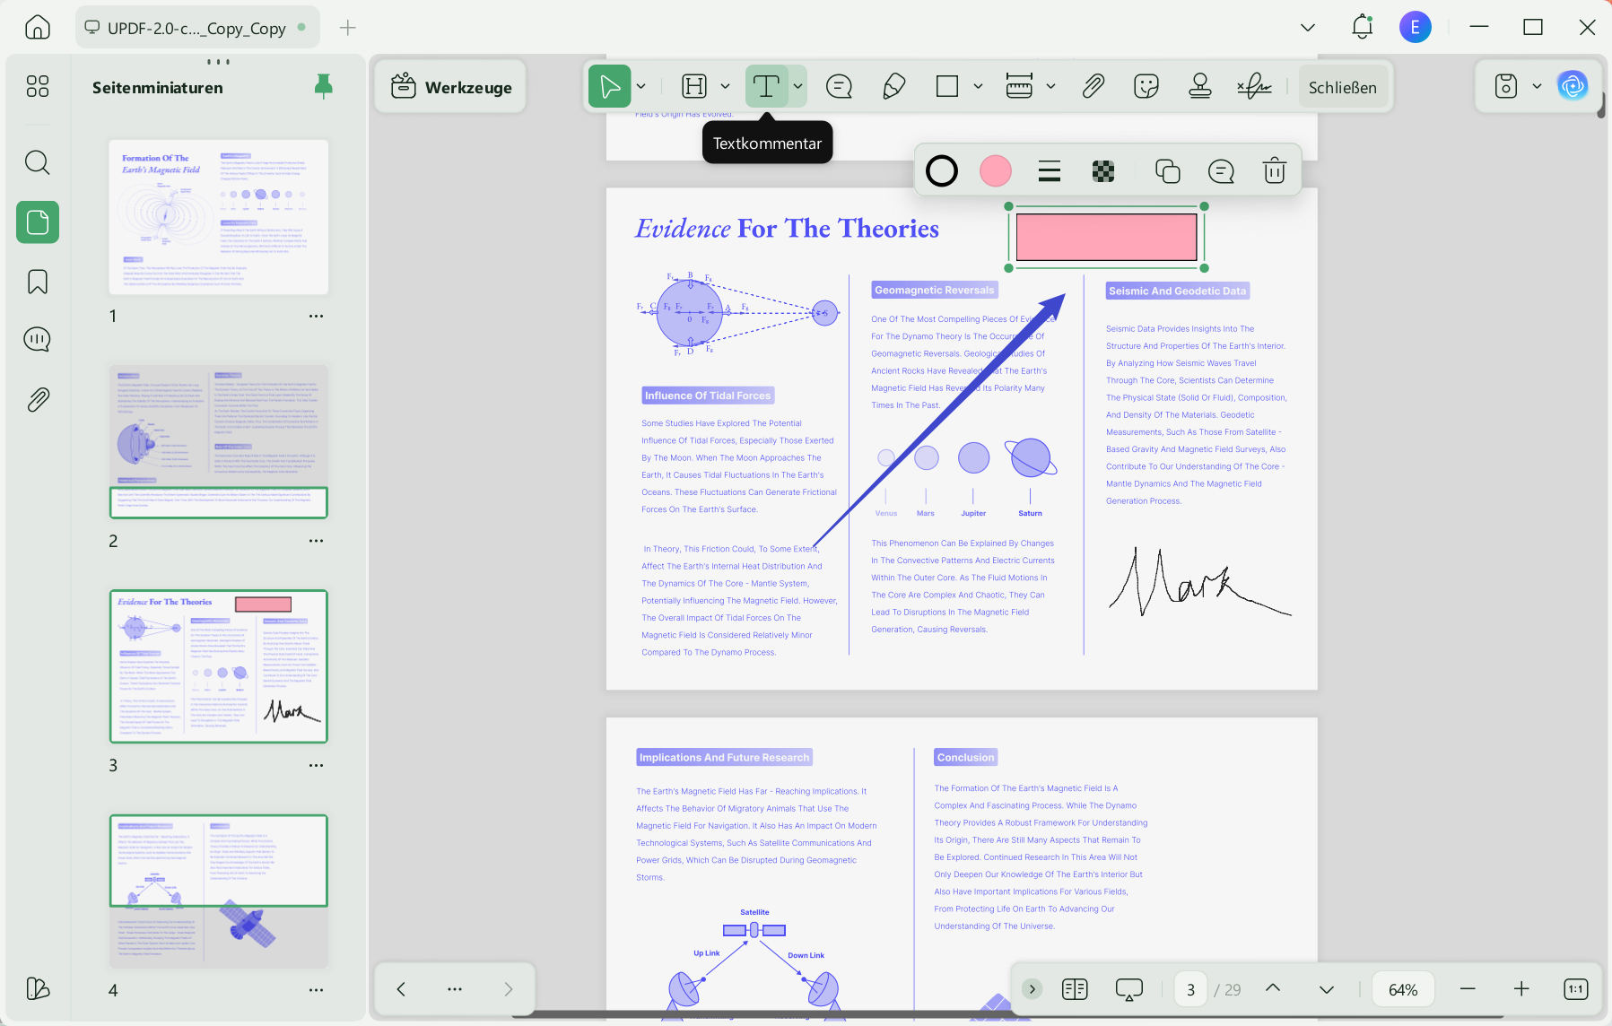The image size is (1612, 1026).
Task: Open the notifications bell
Action: pos(1362,27)
